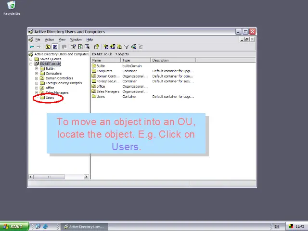Open filter options funnel icon

pos(127,47)
